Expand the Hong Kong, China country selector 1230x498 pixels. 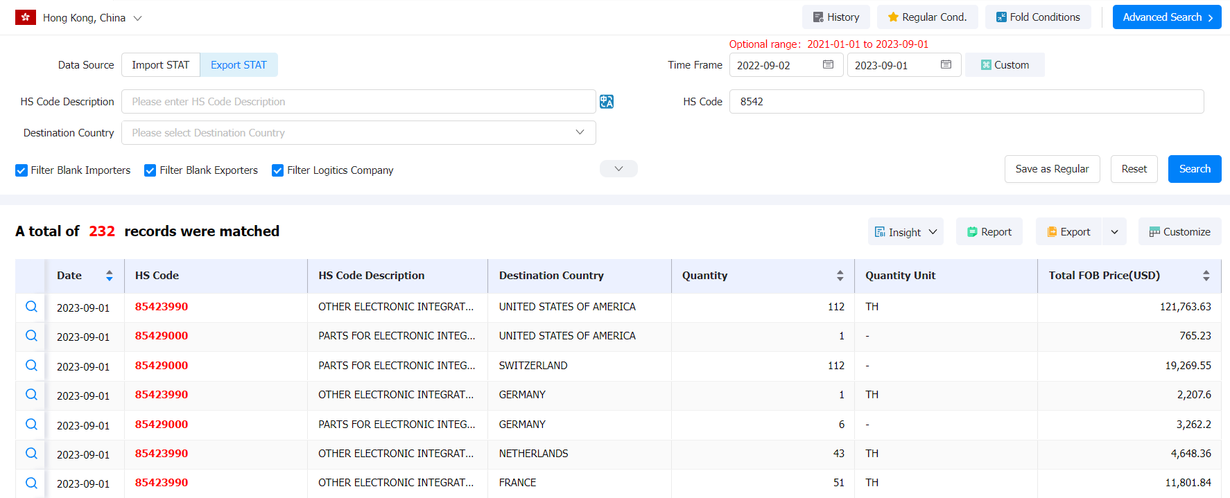coord(137,18)
